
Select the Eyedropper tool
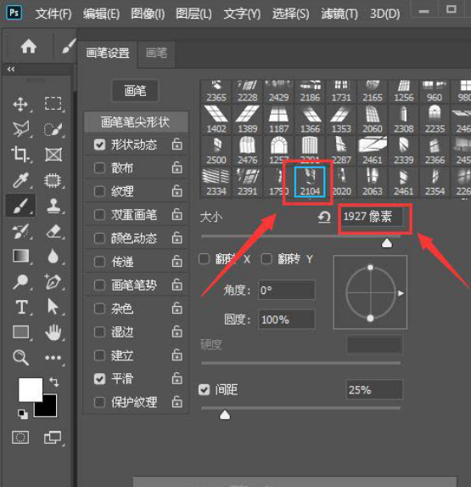[20, 180]
